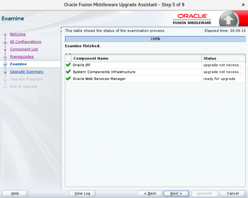Sort by Status column header
Viewport: 248px width, 198px height.
coord(224,58)
